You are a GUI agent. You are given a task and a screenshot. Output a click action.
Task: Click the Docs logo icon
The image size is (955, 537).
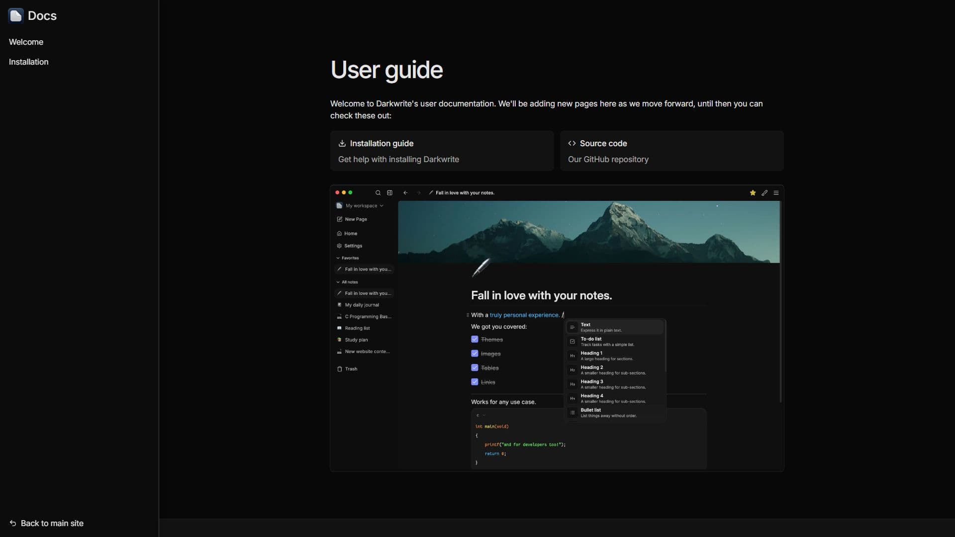pos(16,15)
